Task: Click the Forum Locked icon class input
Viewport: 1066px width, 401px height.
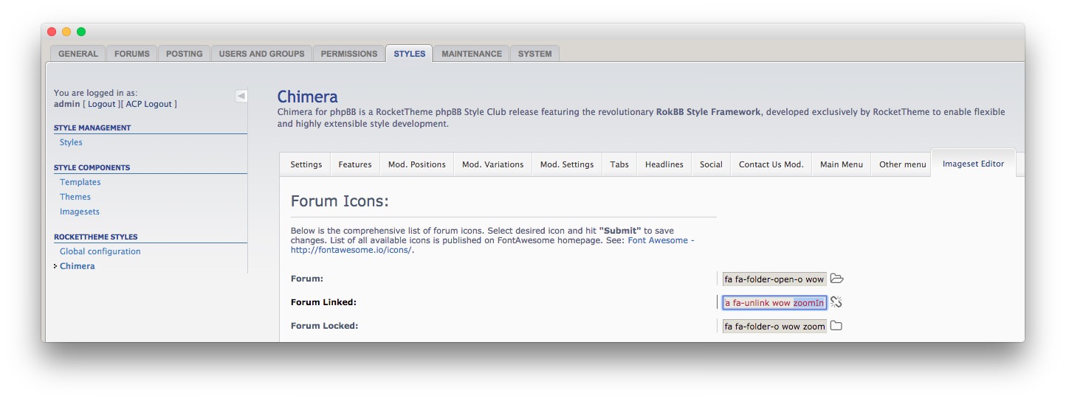Action: (774, 327)
